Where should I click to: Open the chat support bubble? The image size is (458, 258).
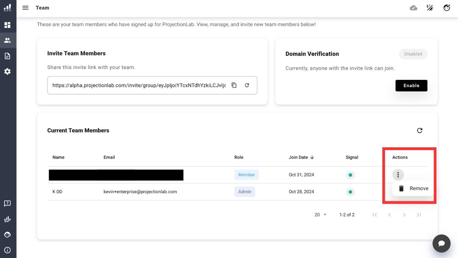click(x=441, y=243)
